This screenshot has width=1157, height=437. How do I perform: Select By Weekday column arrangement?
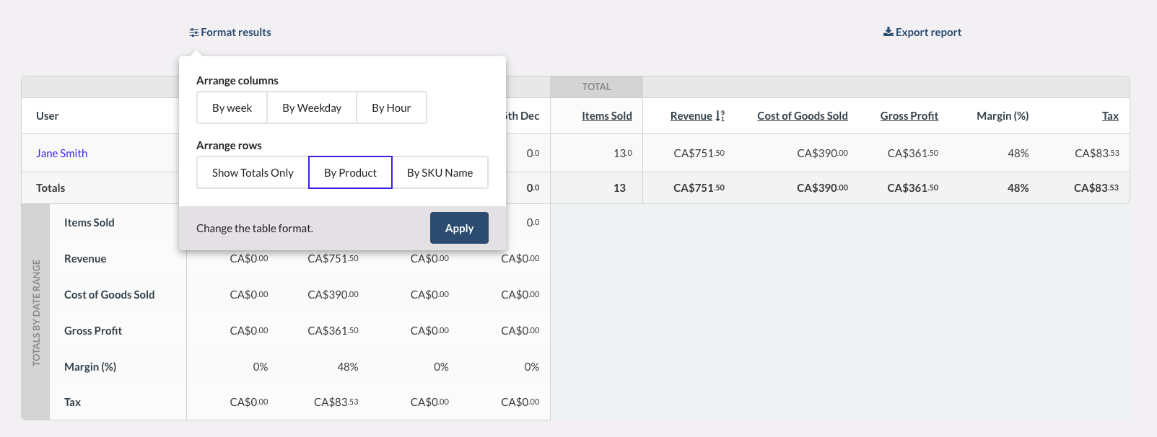[311, 107]
